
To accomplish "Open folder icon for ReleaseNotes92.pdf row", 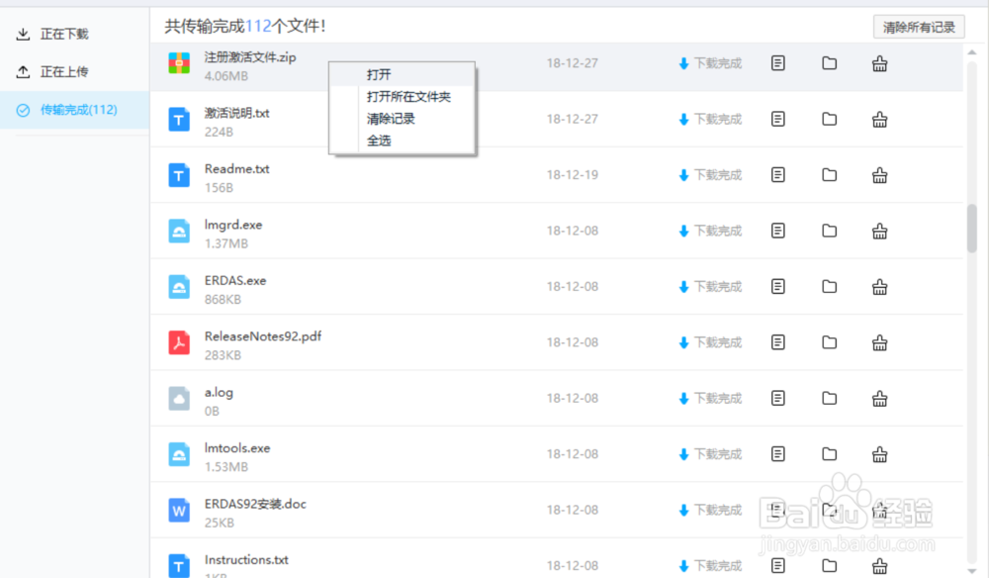I will [x=830, y=342].
